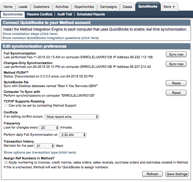
Task: Show common QuickBooks integration questions link
Action: click(50, 38)
